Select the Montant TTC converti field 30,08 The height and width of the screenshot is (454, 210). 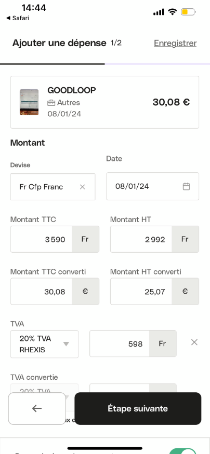pyautogui.click(x=41, y=291)
